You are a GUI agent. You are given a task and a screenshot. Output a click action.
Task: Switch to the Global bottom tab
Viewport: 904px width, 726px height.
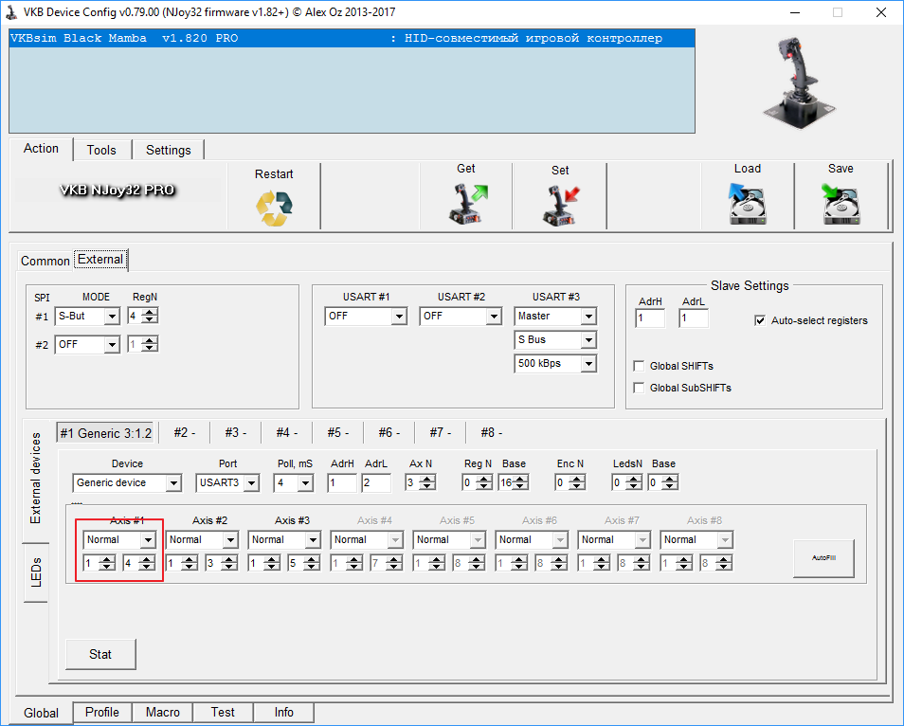(x=41, y=713)
